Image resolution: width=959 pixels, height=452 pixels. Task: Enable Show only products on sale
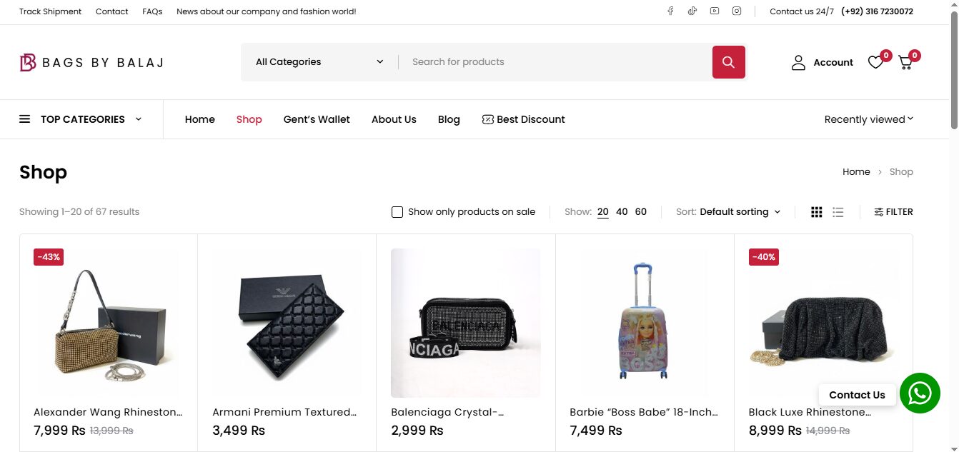pos(397,212)
